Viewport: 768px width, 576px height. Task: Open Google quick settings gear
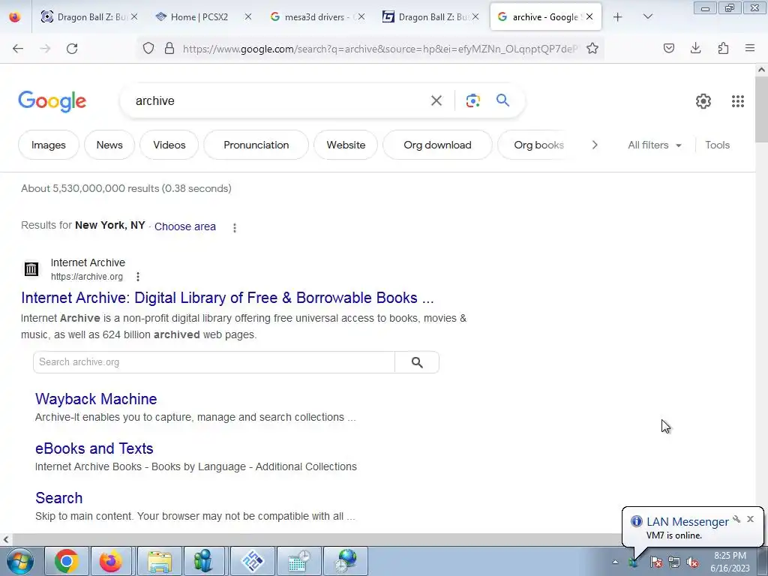click(x=703, y=101)
